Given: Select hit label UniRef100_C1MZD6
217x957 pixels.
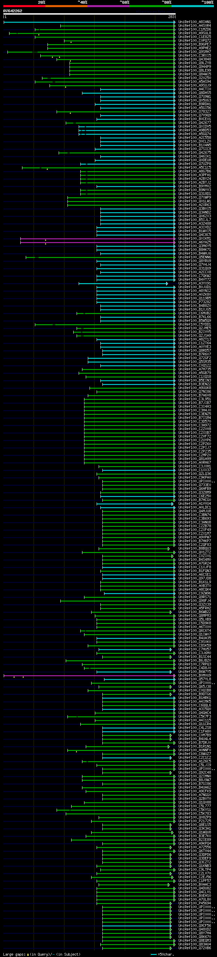Looking at the screenshot, I should click(x=195, y=30).
